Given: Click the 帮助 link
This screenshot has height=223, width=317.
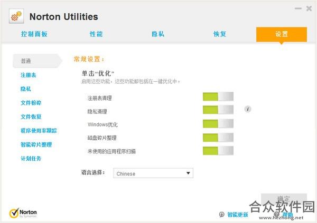Looking at the screenshot, I should coord(287,215).
